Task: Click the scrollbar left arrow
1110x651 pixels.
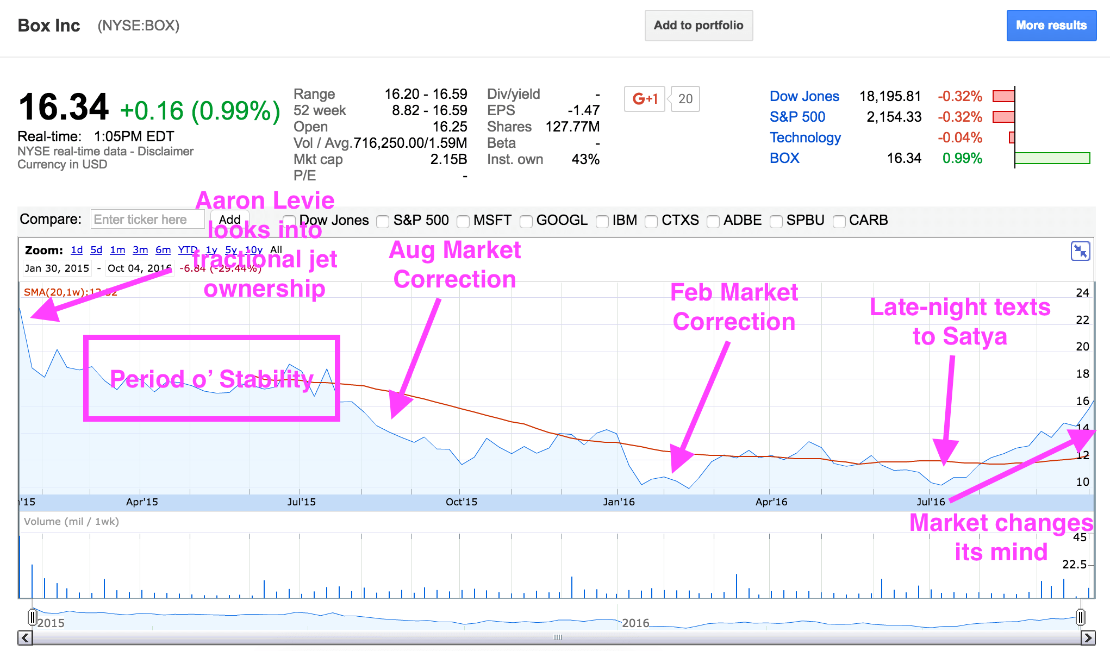Action: tap(25, 637)
